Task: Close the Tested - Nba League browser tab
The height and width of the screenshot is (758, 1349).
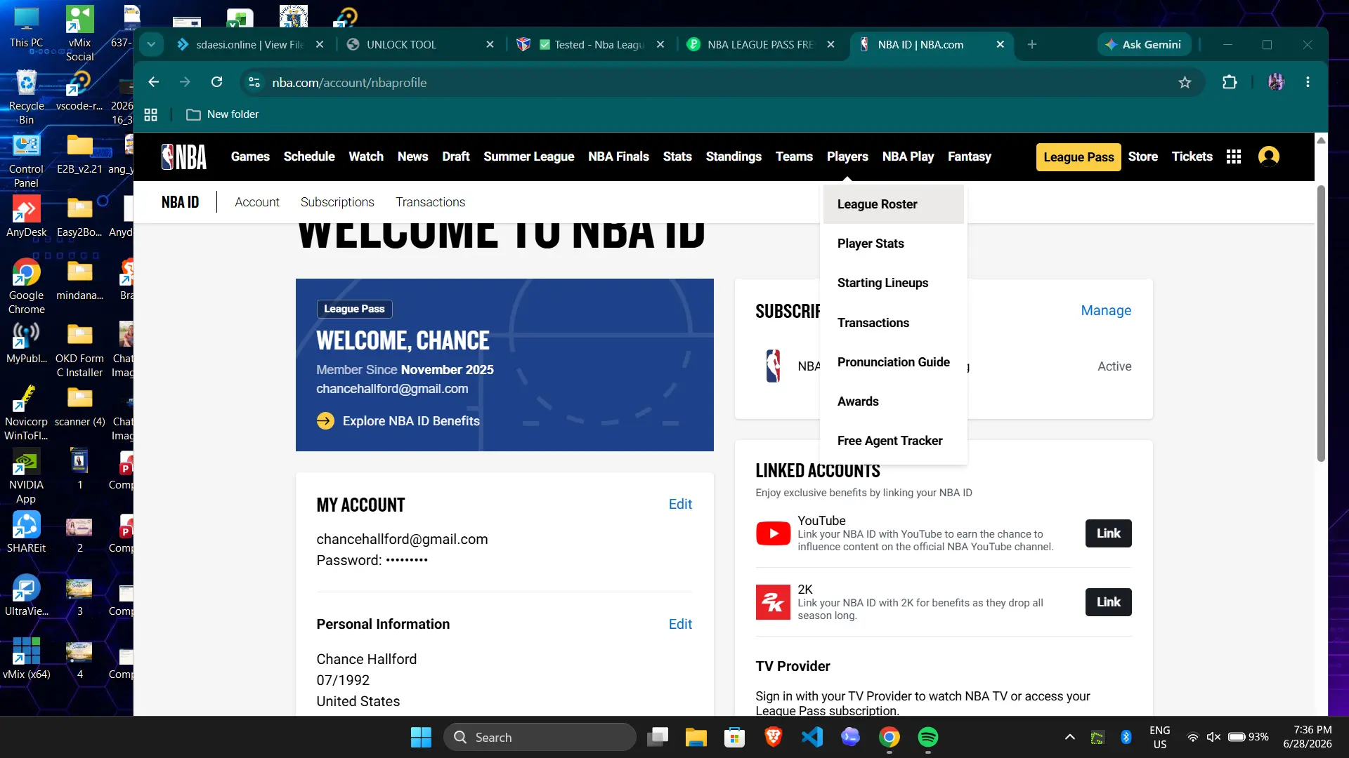Action: [660, 44]
